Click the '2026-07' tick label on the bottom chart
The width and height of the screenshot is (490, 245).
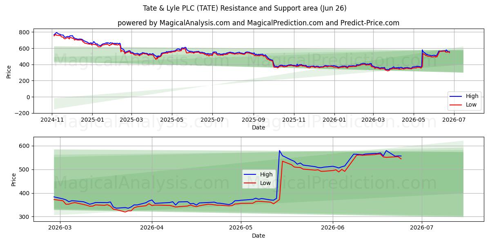point(422,227)
